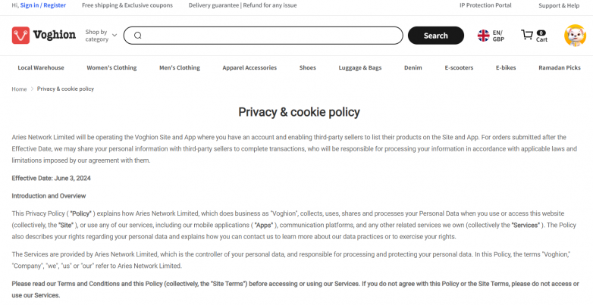Open the IP Protection Portal link

pos(485,5)
